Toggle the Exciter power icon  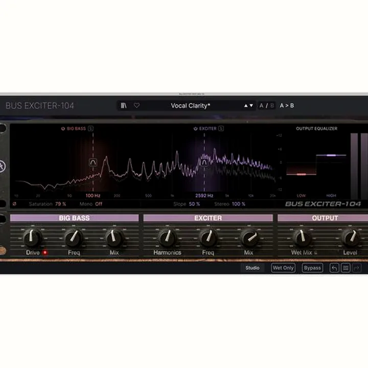[x=195, y=129]
